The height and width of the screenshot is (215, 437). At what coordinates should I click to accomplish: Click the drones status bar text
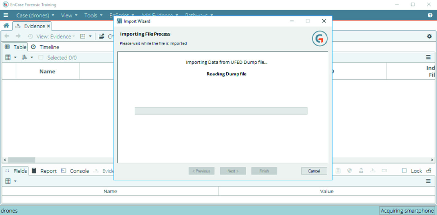(9, 211)
